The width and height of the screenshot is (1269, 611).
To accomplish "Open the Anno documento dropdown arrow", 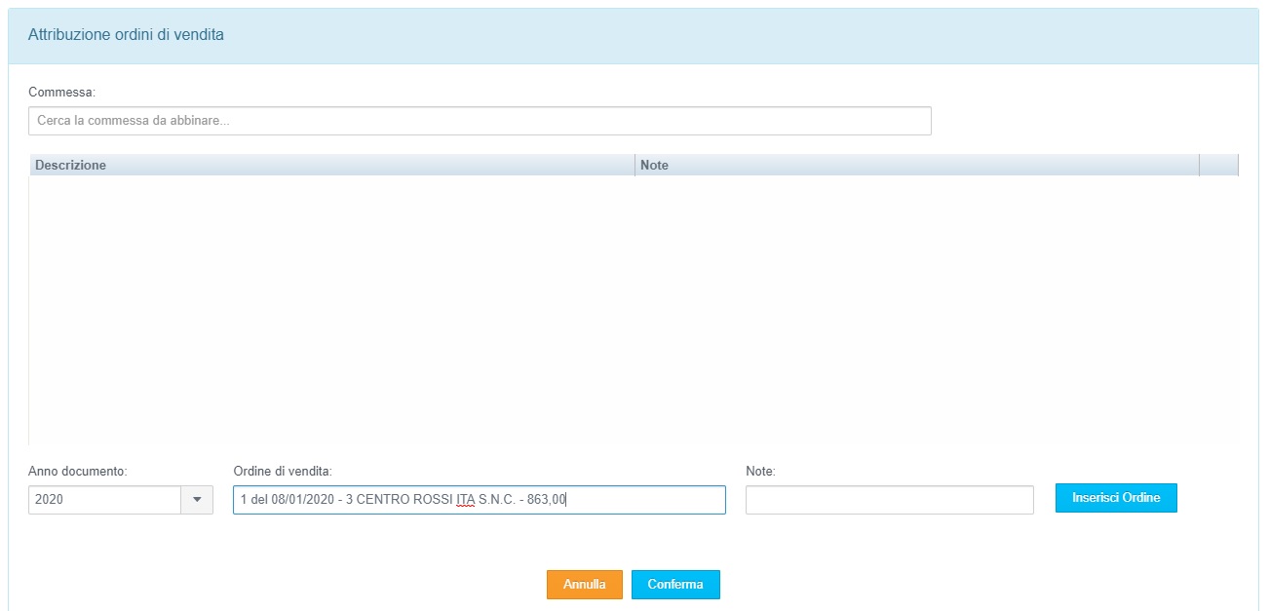I will pos(197,500).
